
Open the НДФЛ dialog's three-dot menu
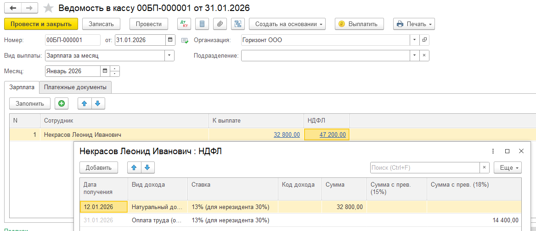(493, 151)
